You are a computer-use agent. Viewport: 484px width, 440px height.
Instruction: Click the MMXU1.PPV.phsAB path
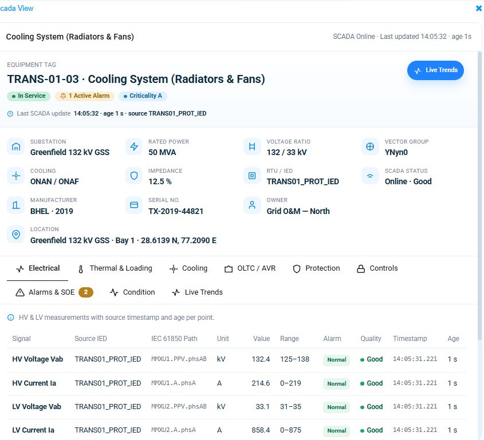[179, 359]
